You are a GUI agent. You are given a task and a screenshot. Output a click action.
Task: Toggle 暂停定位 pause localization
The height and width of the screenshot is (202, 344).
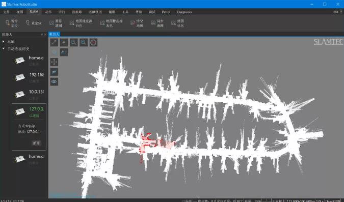coord(12,23)
